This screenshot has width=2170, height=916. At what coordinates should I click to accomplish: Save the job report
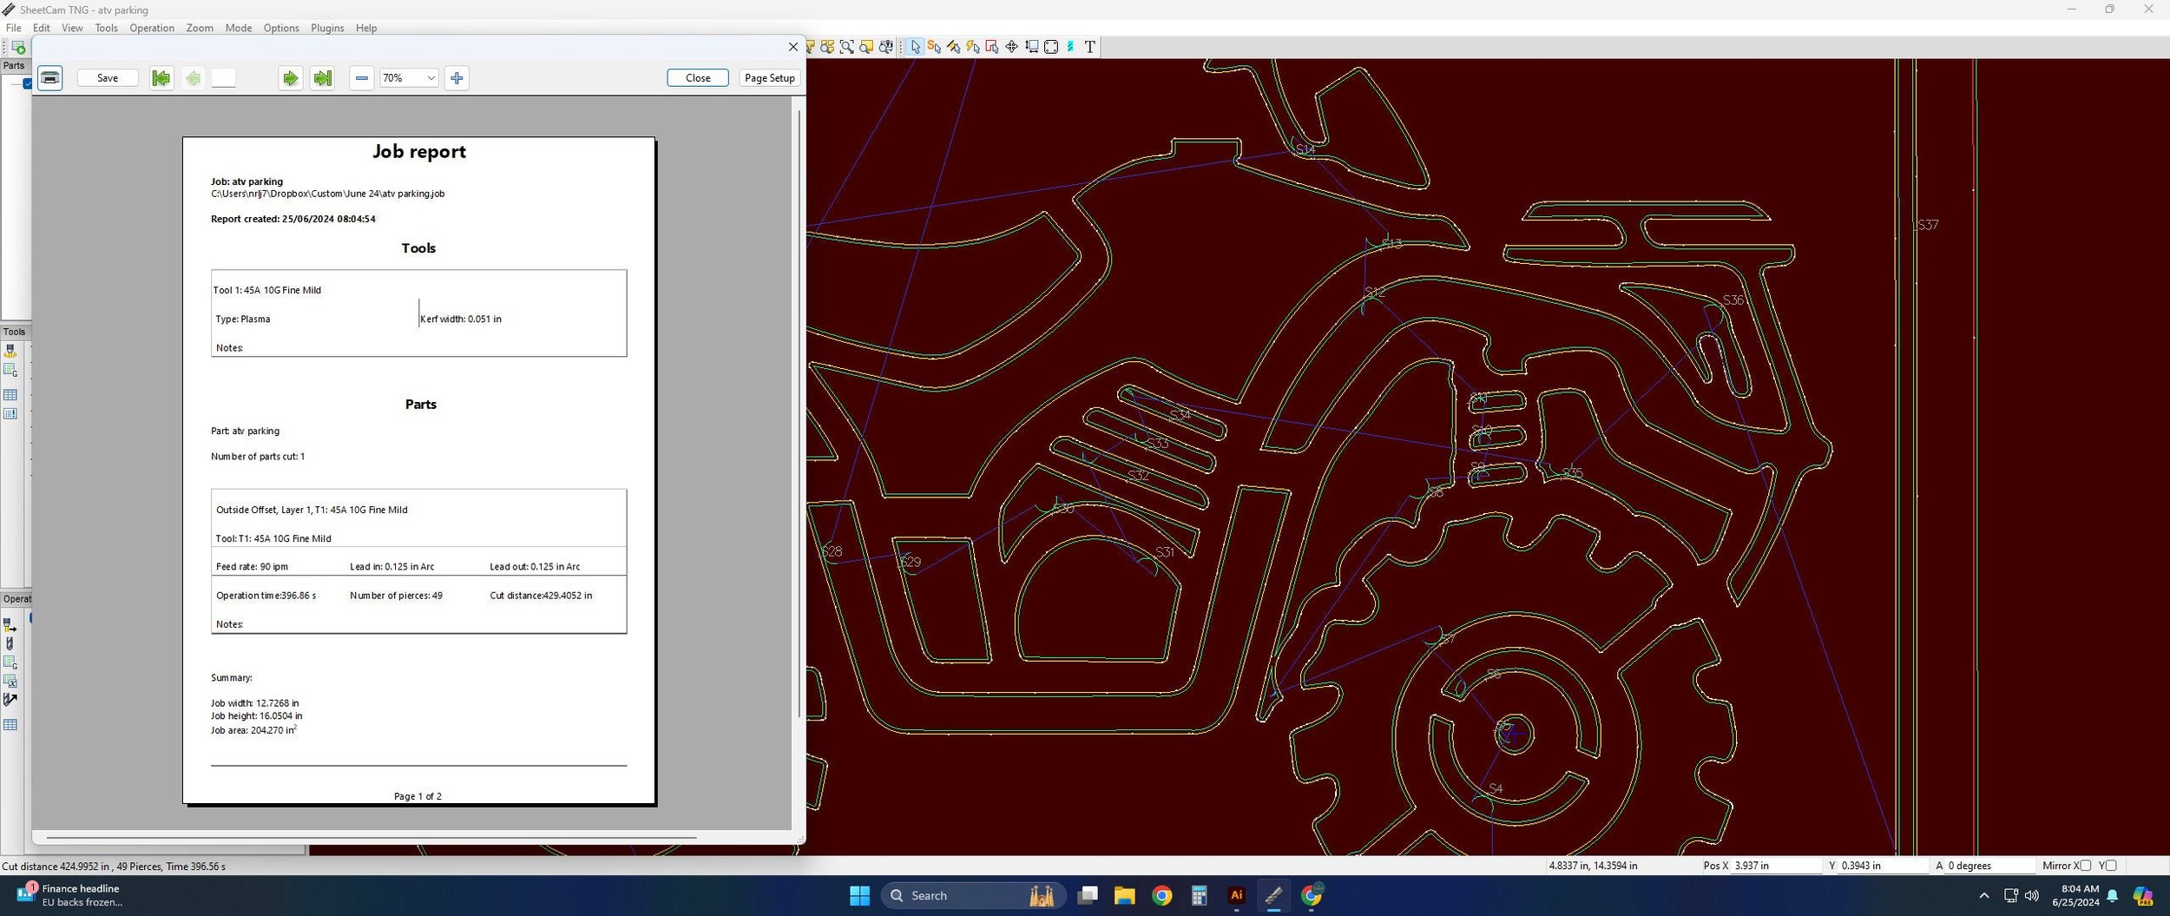[108, 78]
